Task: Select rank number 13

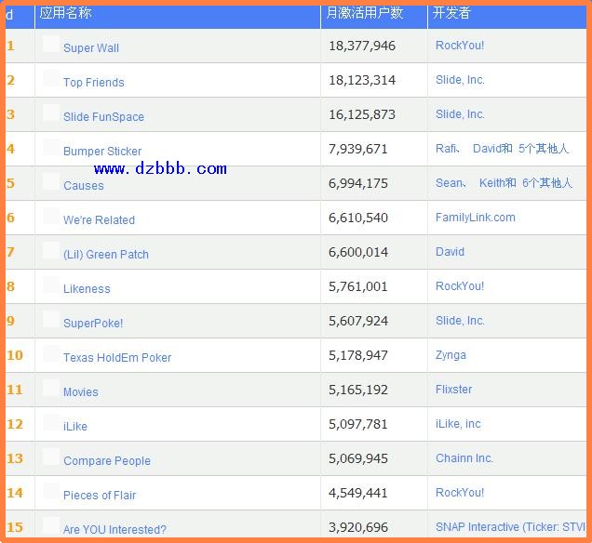Action: click(15, 458)
